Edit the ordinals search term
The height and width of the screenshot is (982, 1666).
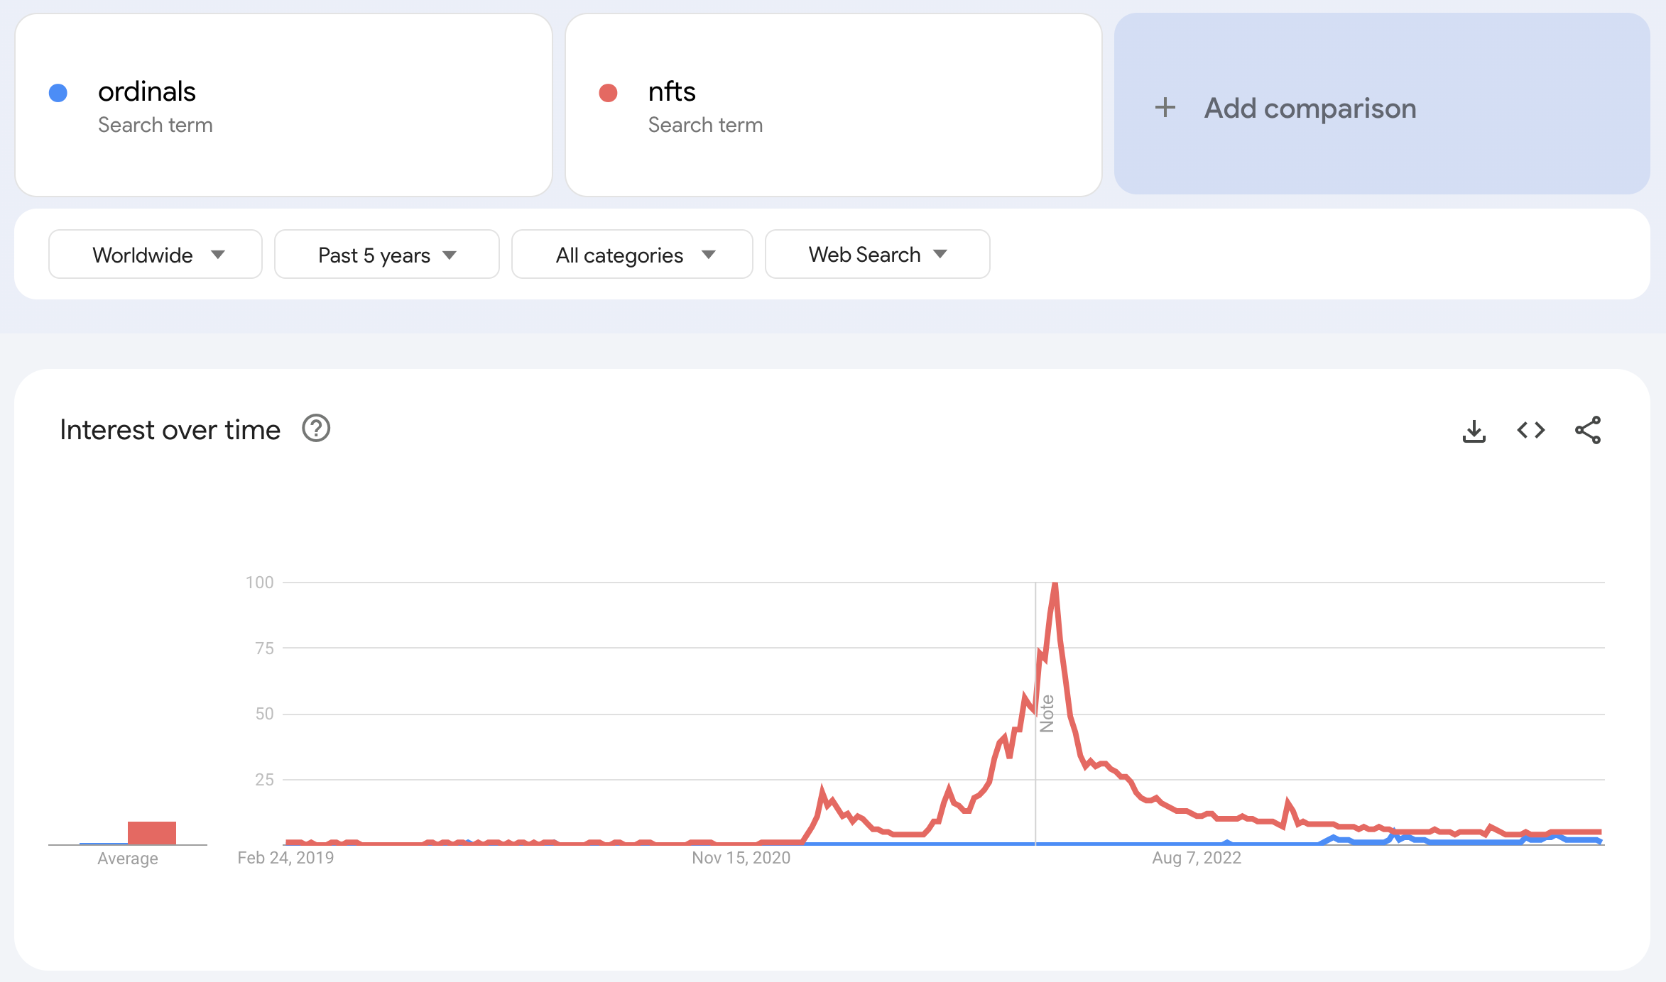point(147,92)
